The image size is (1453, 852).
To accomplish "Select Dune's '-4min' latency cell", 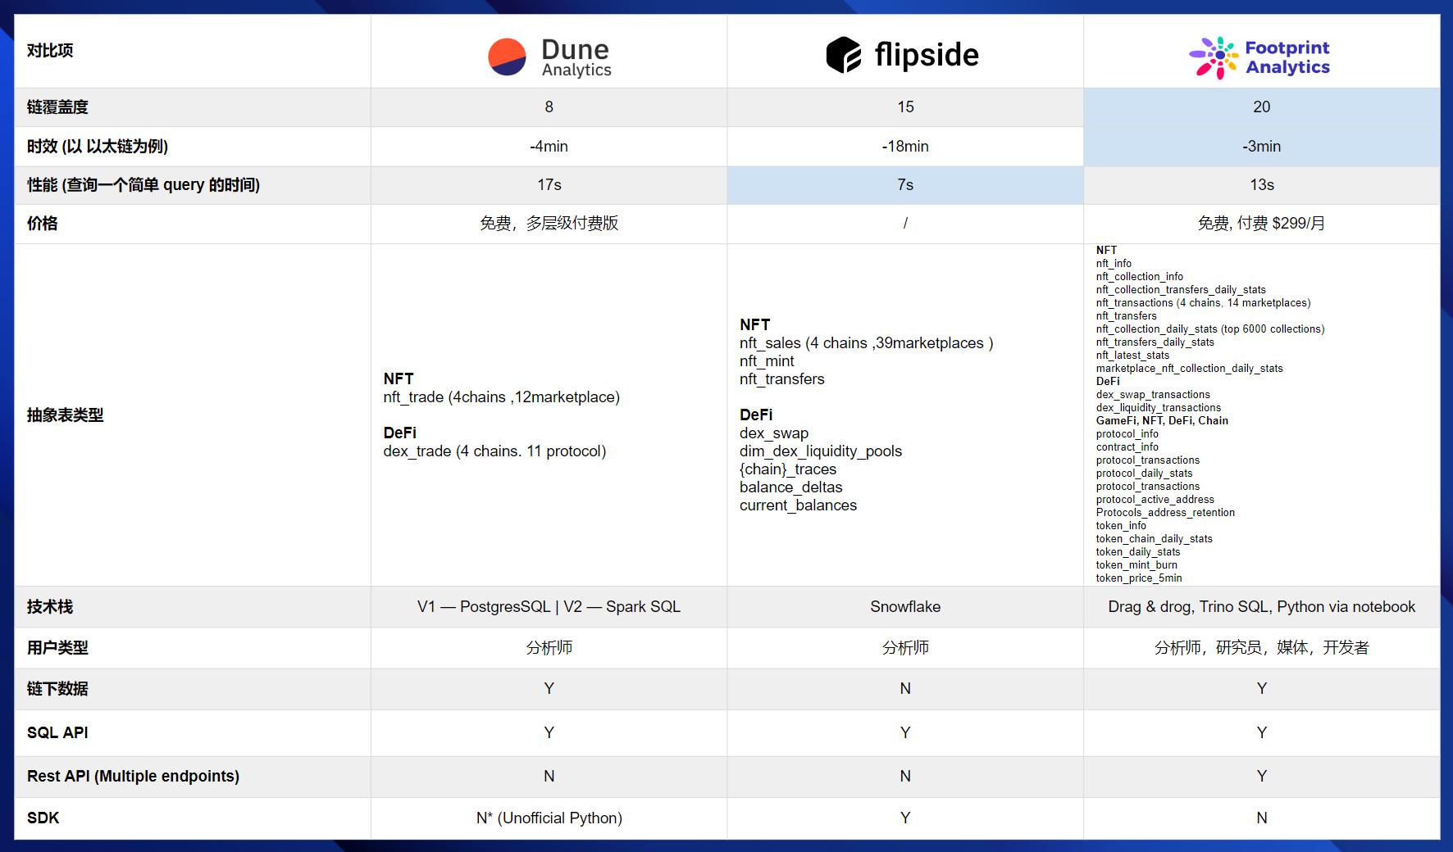I will point(549,147).
